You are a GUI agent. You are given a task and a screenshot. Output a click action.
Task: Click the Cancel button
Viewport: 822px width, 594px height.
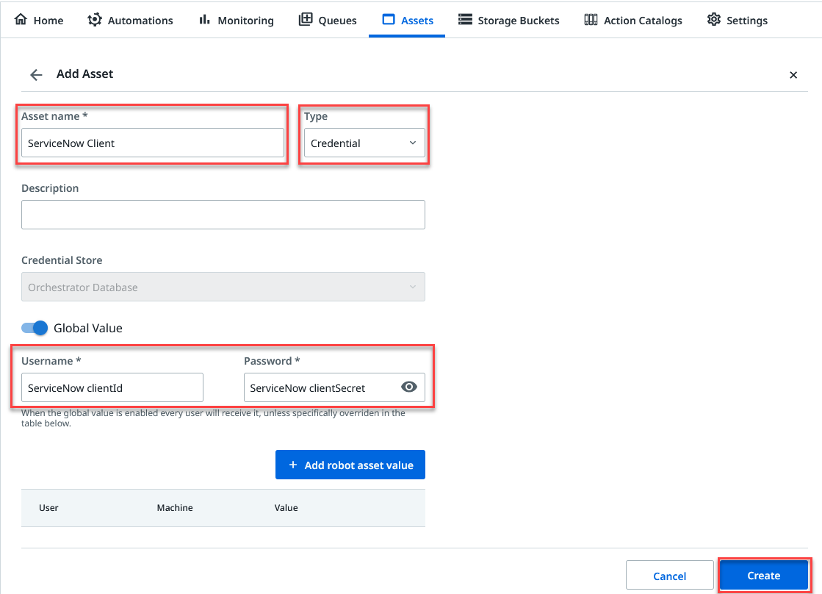669,576
